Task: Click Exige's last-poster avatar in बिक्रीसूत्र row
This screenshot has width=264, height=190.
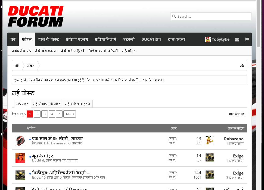Action: tap(210, 175)
